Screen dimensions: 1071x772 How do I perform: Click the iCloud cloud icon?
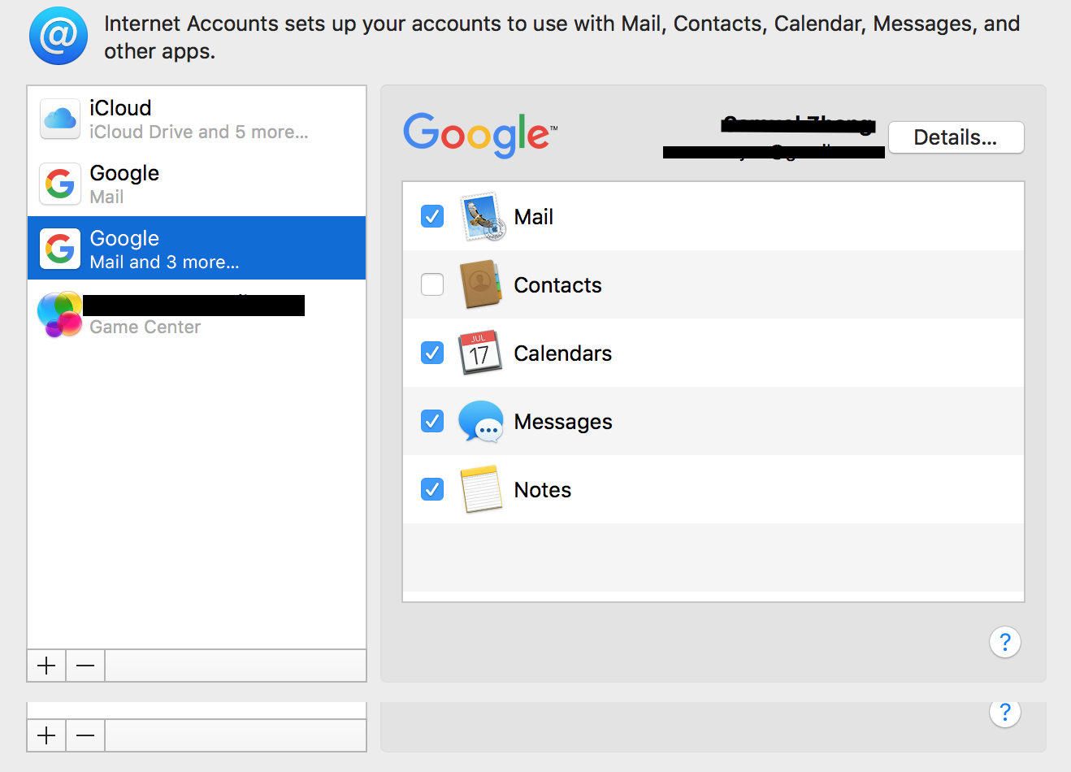(x=60, y=119)
